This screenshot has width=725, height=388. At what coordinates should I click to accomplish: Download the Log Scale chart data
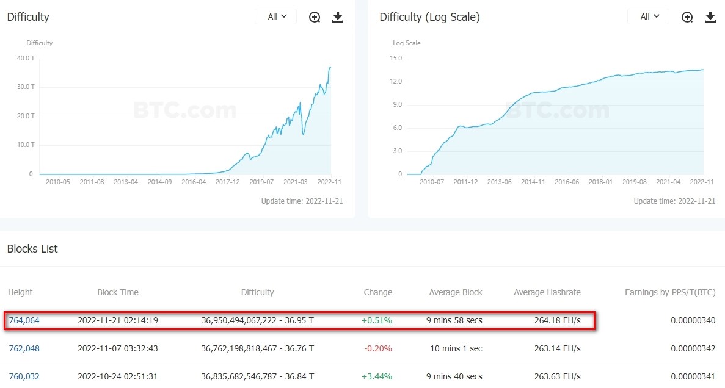(x=710, y=17)
